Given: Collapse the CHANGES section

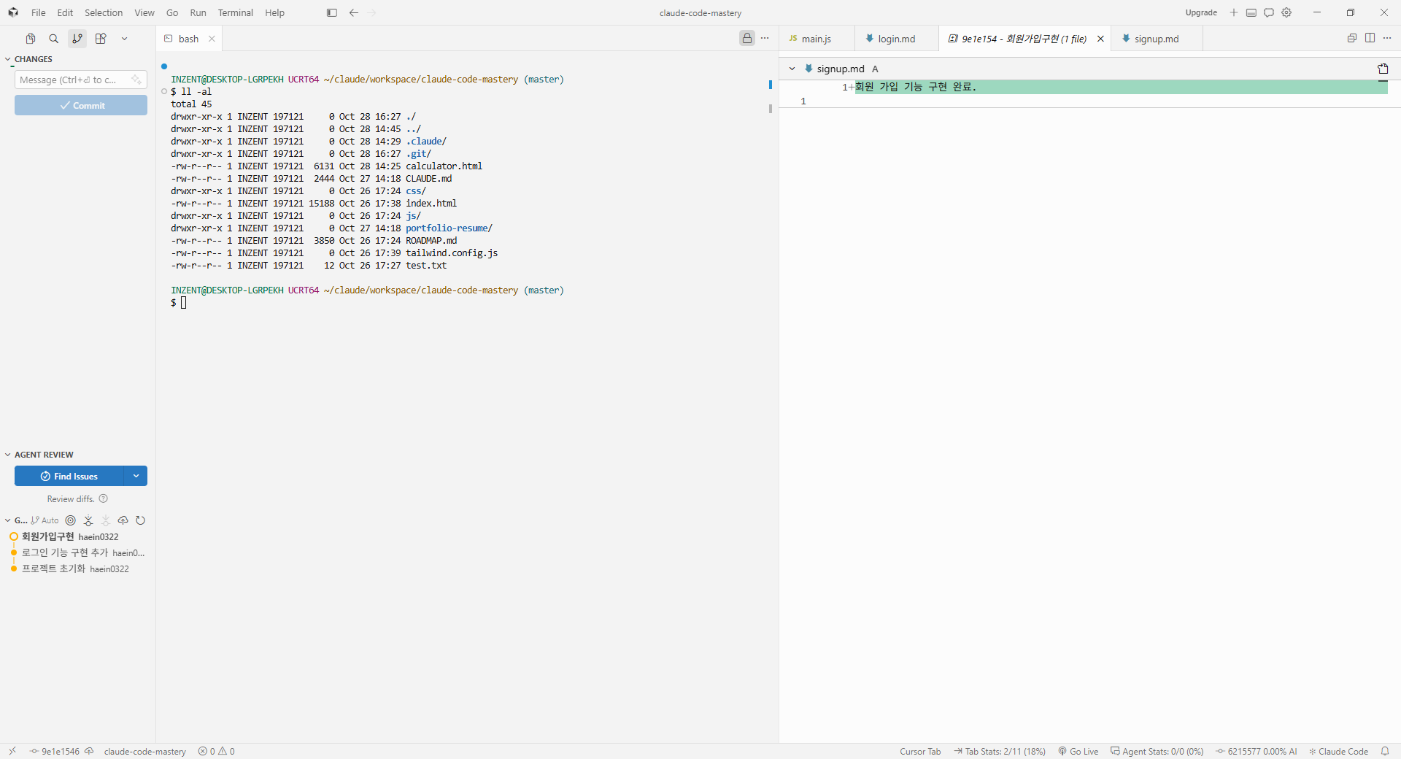Looking at the screenshot, I should pos(8,59).
